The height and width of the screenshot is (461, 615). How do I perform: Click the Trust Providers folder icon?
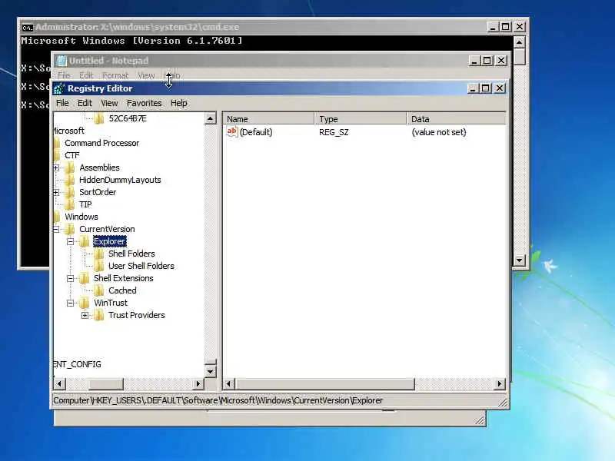pos(99,315)
